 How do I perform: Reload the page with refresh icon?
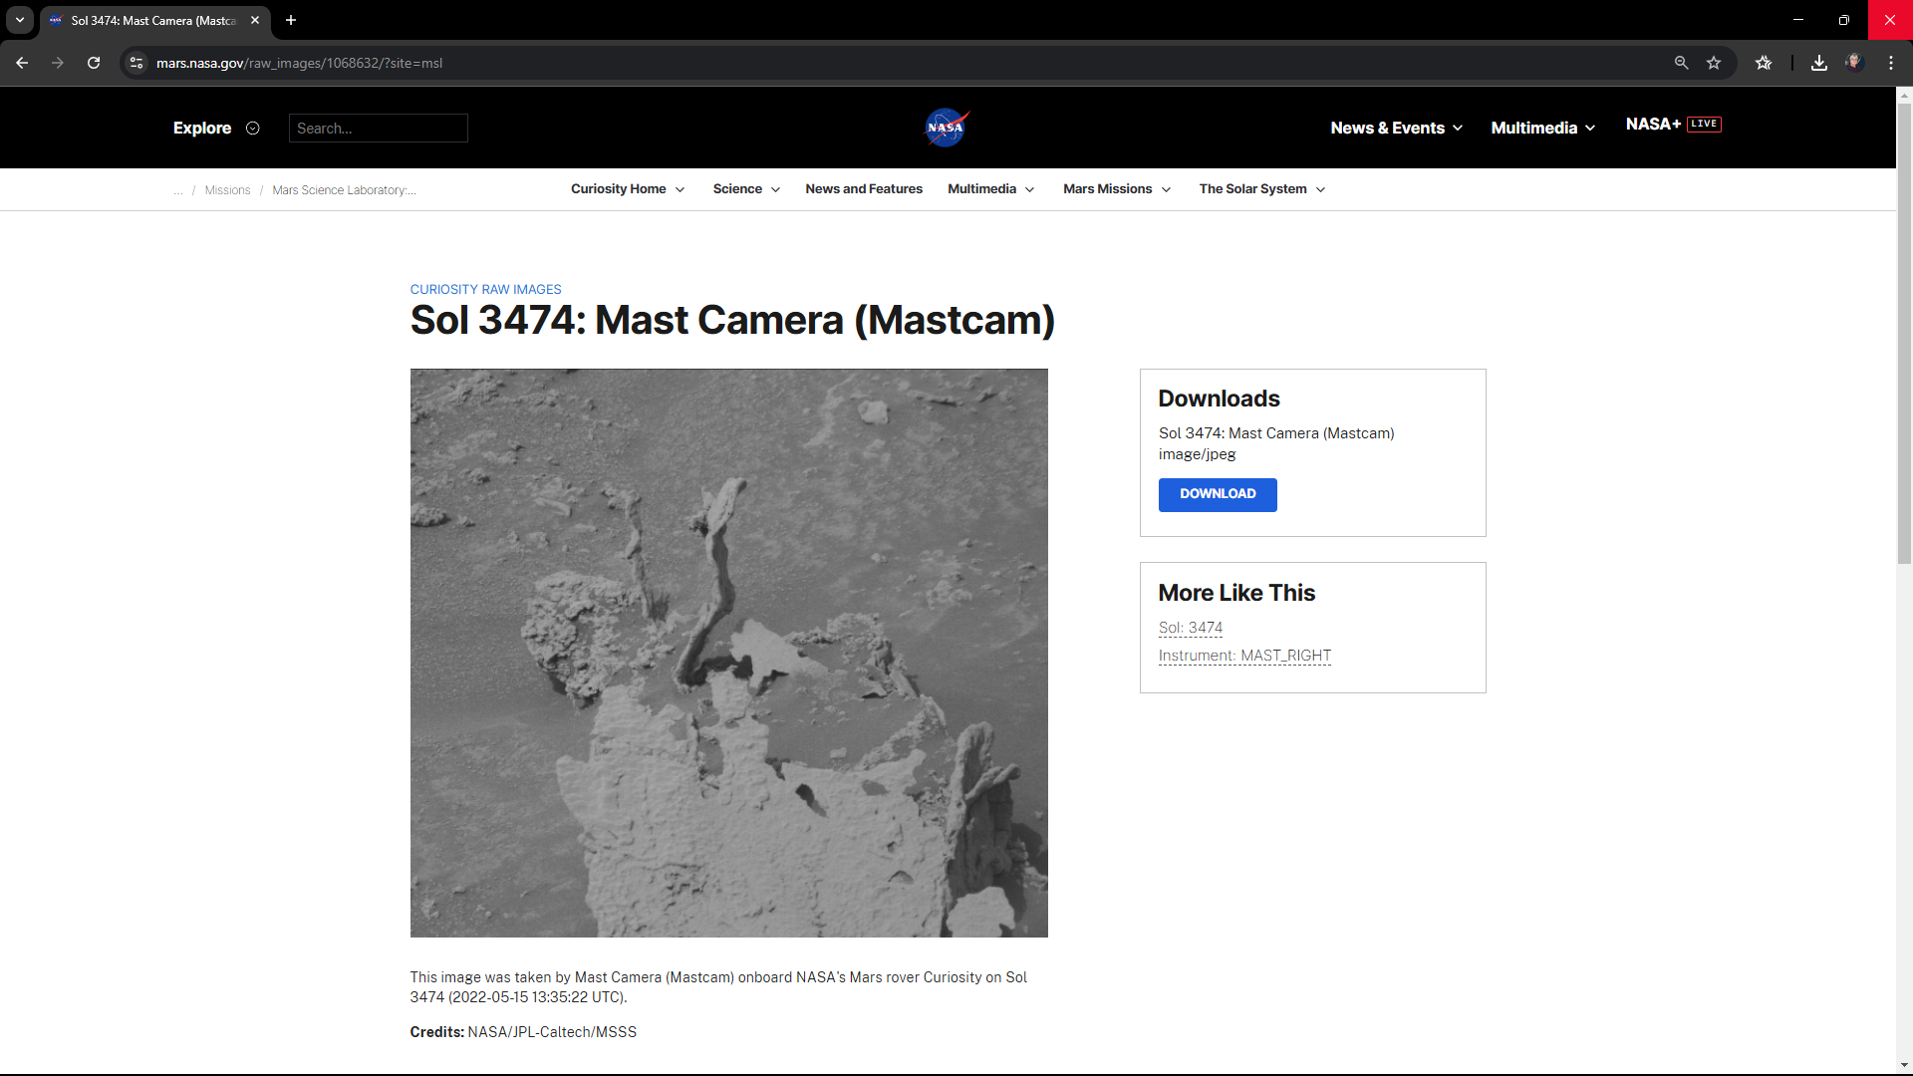point(94,63)
